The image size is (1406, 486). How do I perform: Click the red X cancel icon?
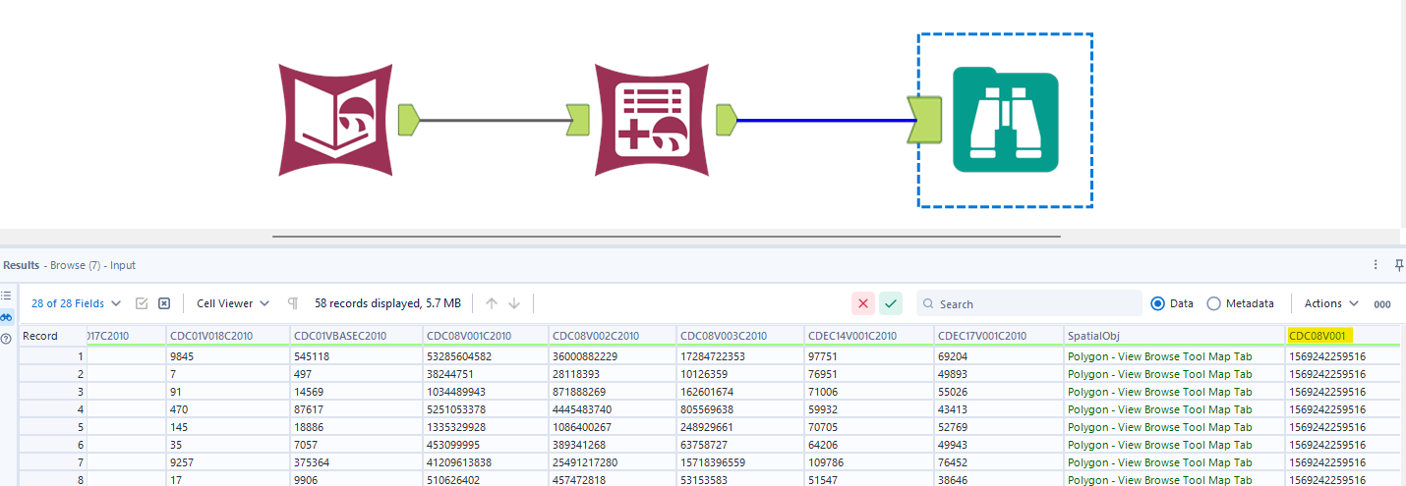tap(863, 303)
